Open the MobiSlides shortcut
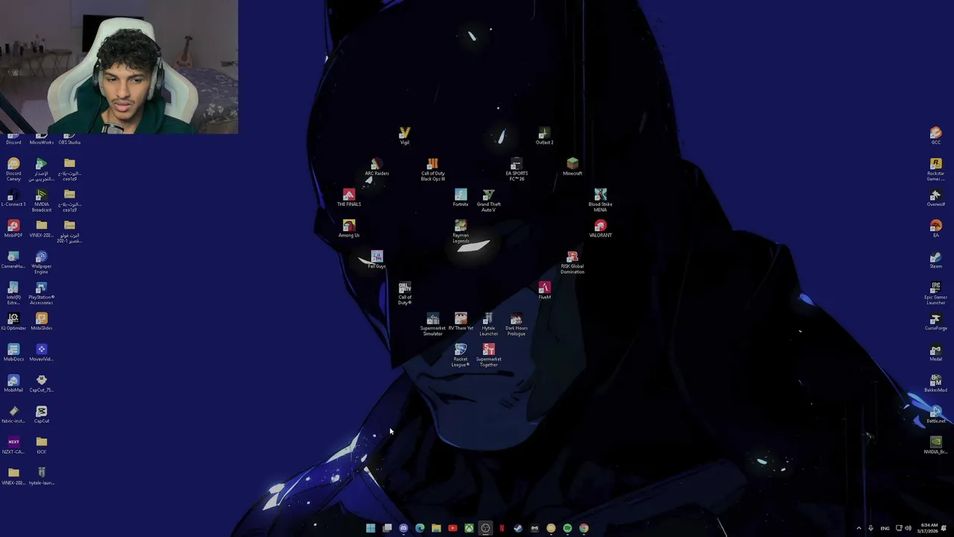The height and width of the screenshot is (537, 954). pyautogui.click(x=41, y=321)
